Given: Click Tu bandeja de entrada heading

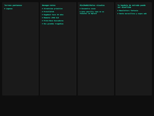Looking at the screenshot, I should point(131,6).
